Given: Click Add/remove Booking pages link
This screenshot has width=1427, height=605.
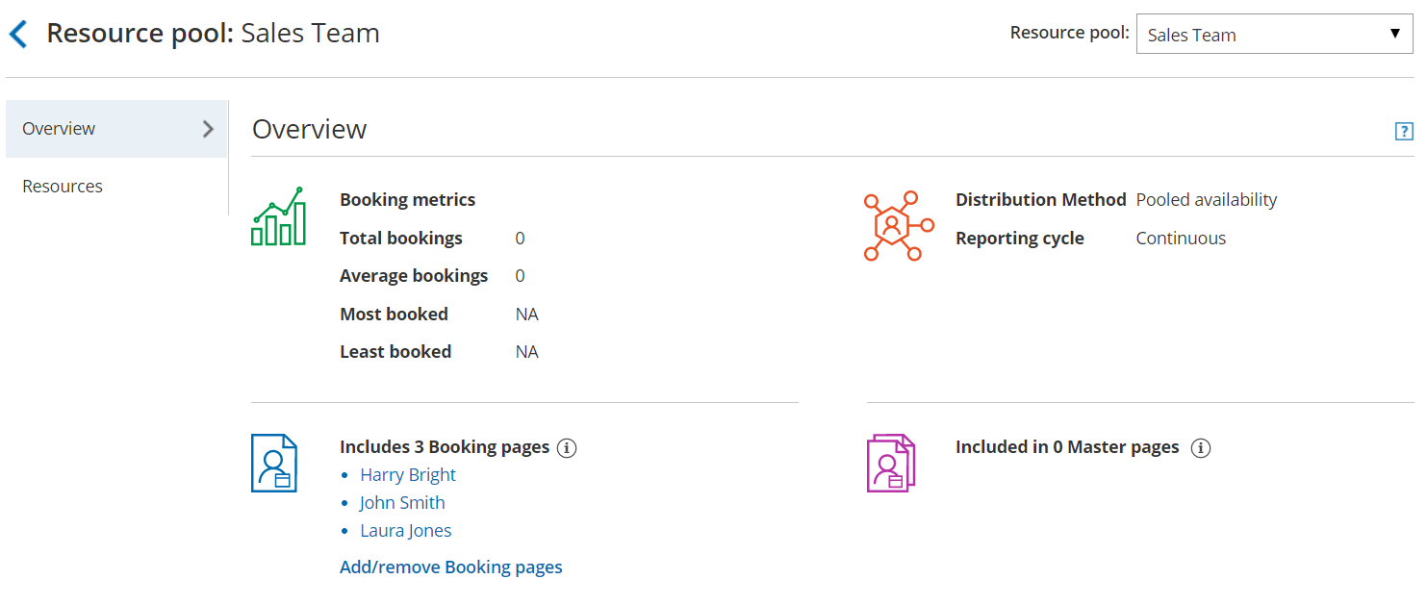Looking at the screenshot, I should [450, 567].
